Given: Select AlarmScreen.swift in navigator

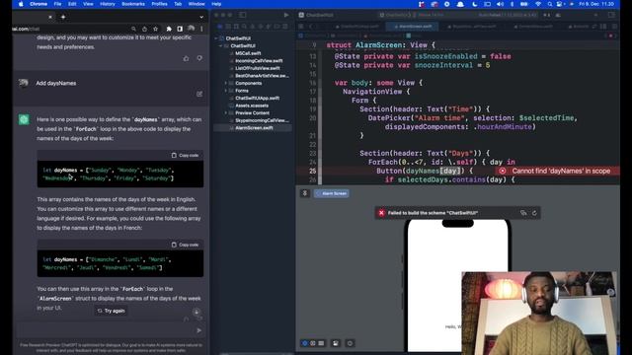Looking at the screenshot, I should (x=254, y=128).
